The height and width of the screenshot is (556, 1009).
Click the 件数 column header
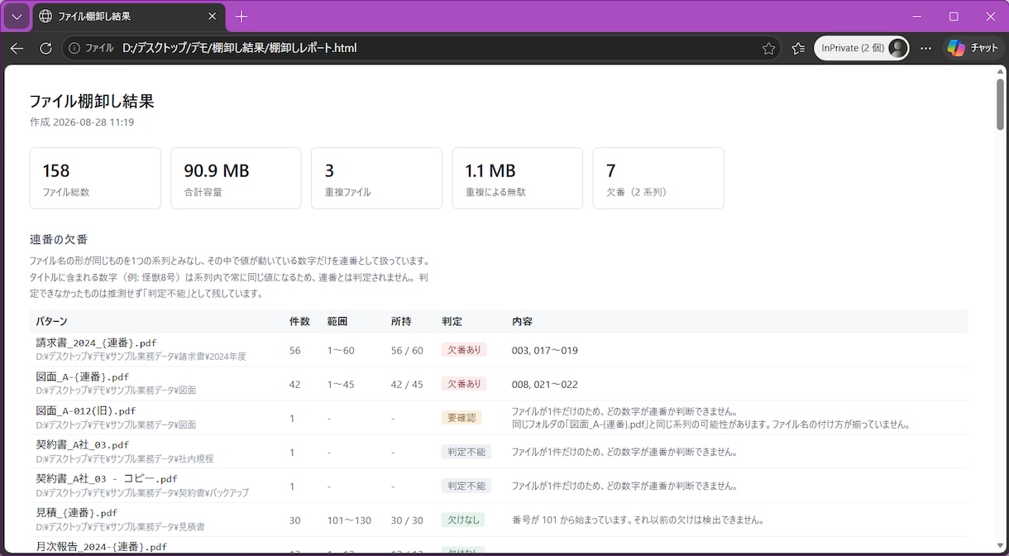pyautogui.click(x=299, y=321)
